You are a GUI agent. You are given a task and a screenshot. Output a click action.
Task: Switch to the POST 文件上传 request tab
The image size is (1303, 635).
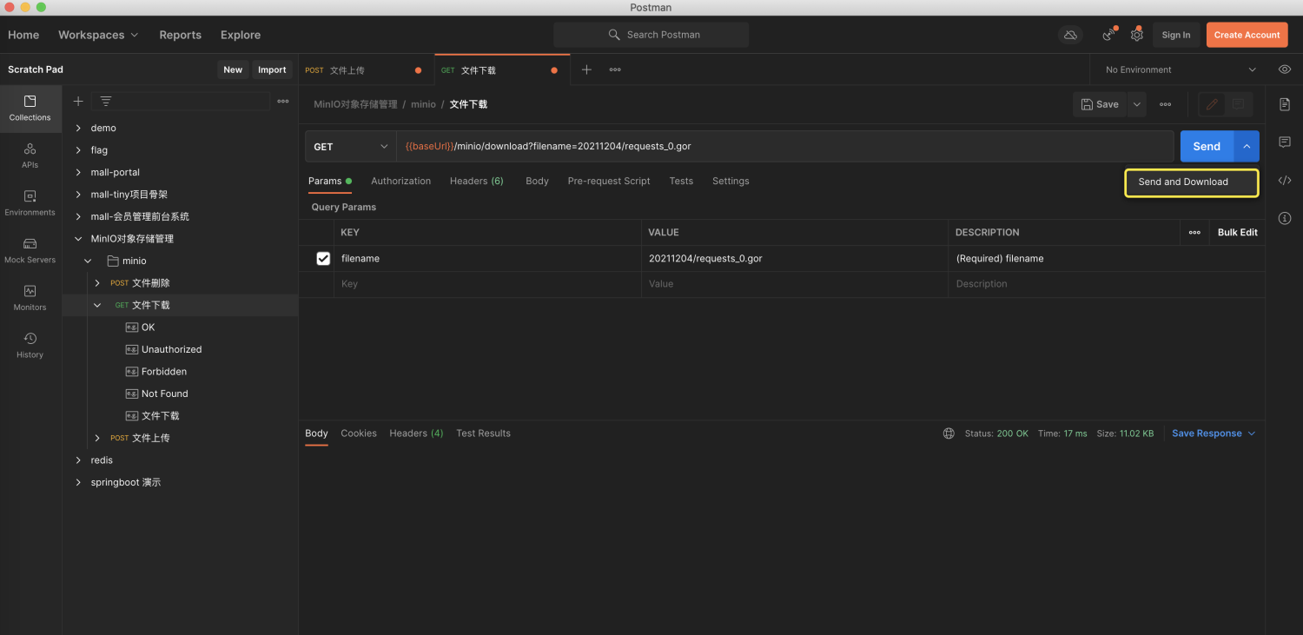click(x=366, y=70)
